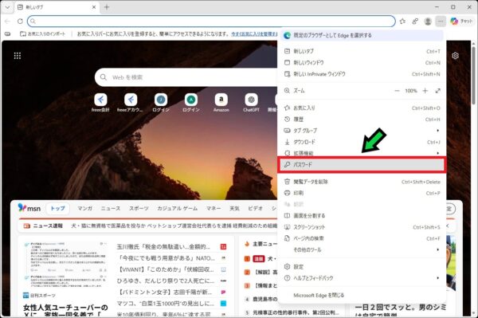Switch to the ビデオ tab
This screenshot has width=478, height=318.
[x=255, y=209]
